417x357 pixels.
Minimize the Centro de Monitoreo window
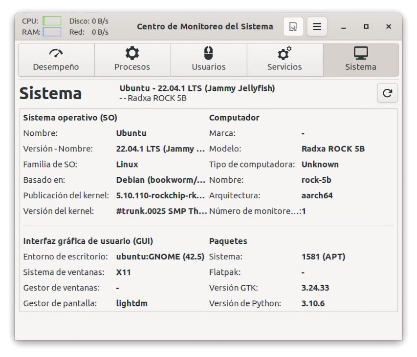point(344,26)
